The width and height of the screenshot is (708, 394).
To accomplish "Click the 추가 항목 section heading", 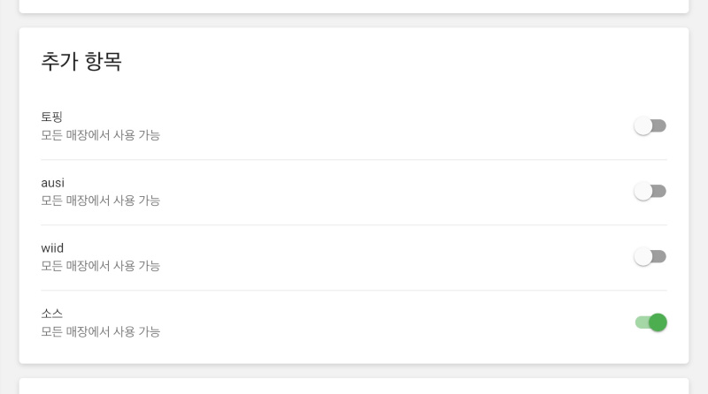I will pyautogui.click(x=81, y=61).
